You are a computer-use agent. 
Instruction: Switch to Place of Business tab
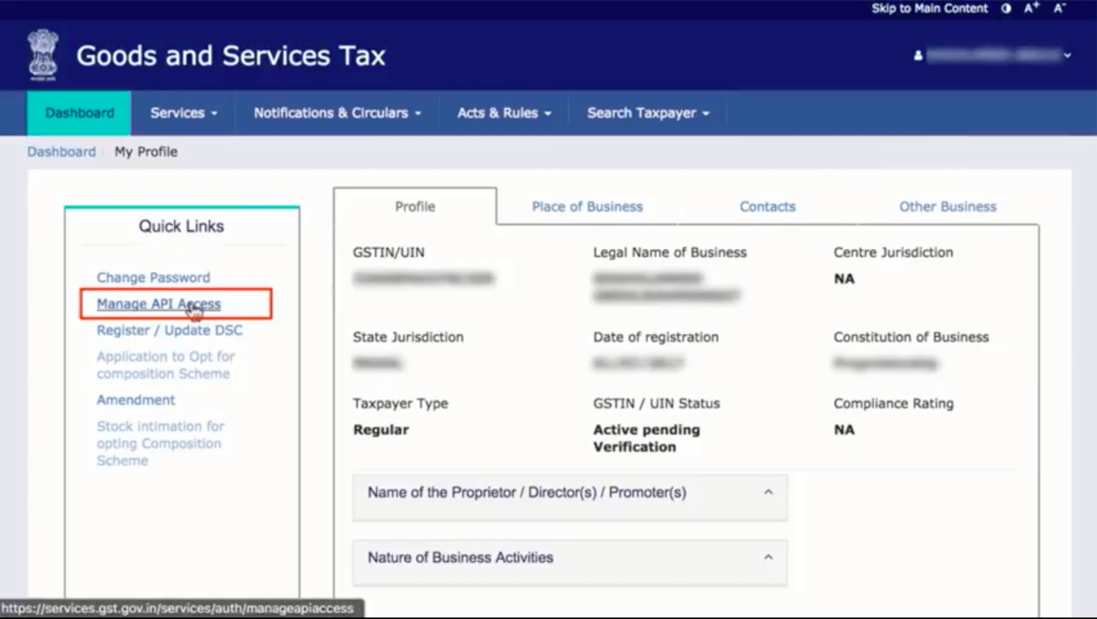587,206
